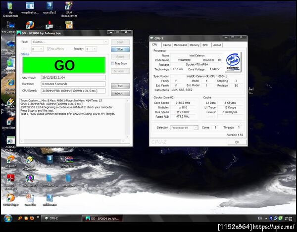Open the Adobe Reader desktop shortcut

point(10,182)
